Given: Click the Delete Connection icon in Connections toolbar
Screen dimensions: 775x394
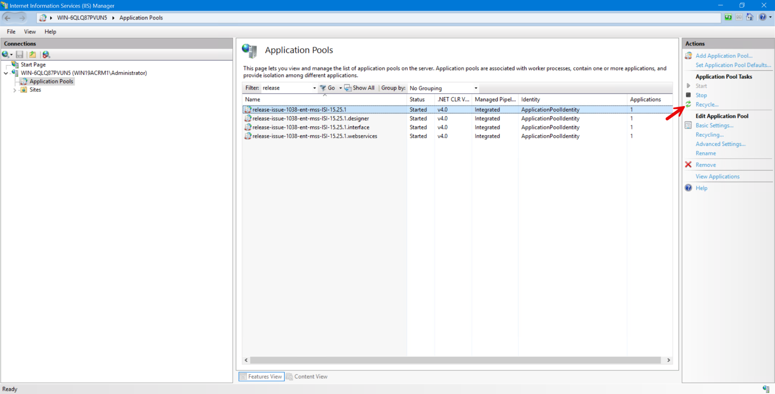Looking at the screenshot, I should (46, 55).
